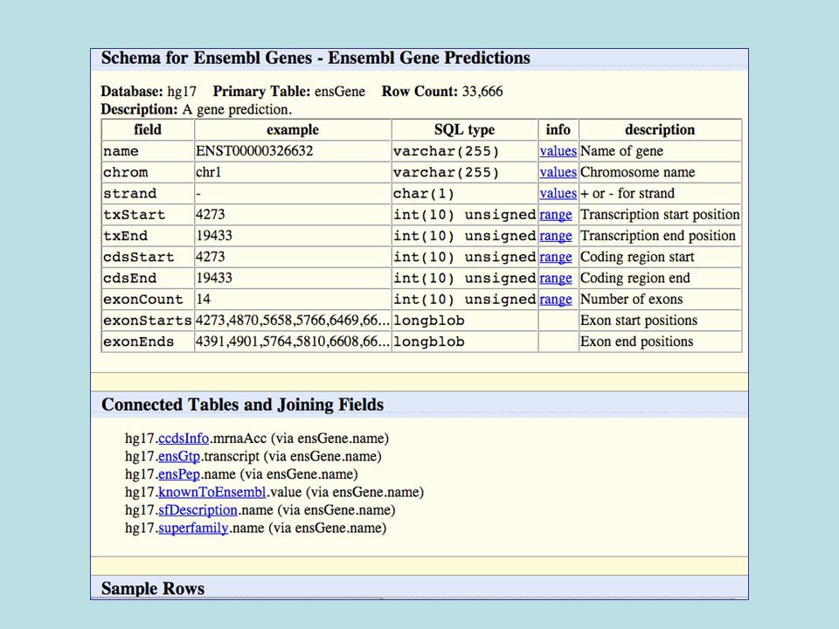839x629 pixels.
Task: Open the range link for txStart
Action: pos(556,215)
